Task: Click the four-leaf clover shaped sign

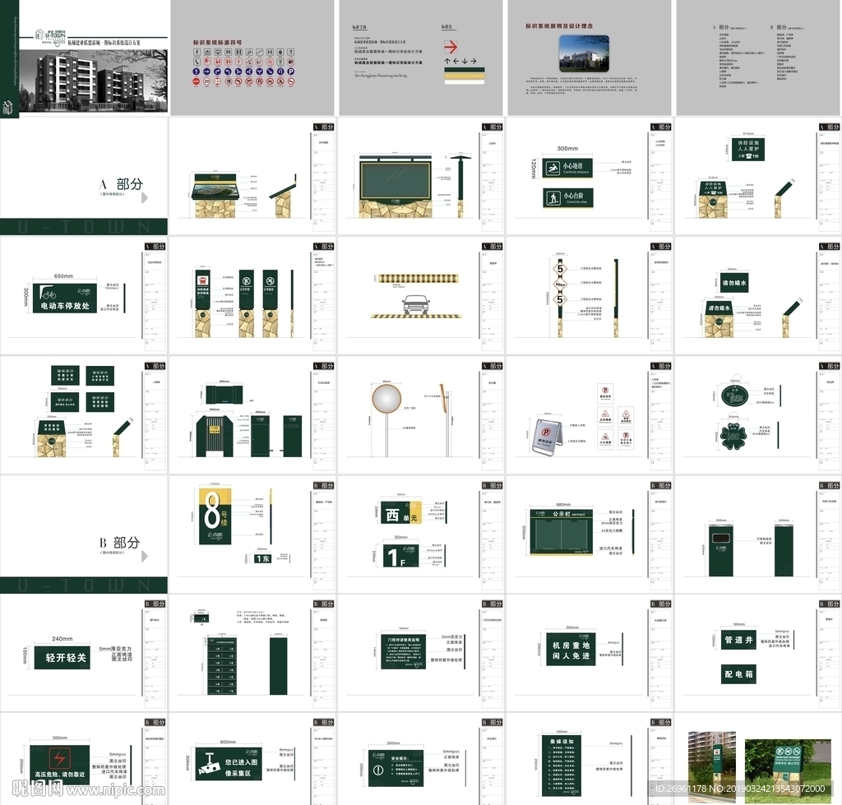Action: (x=733, y=437)
